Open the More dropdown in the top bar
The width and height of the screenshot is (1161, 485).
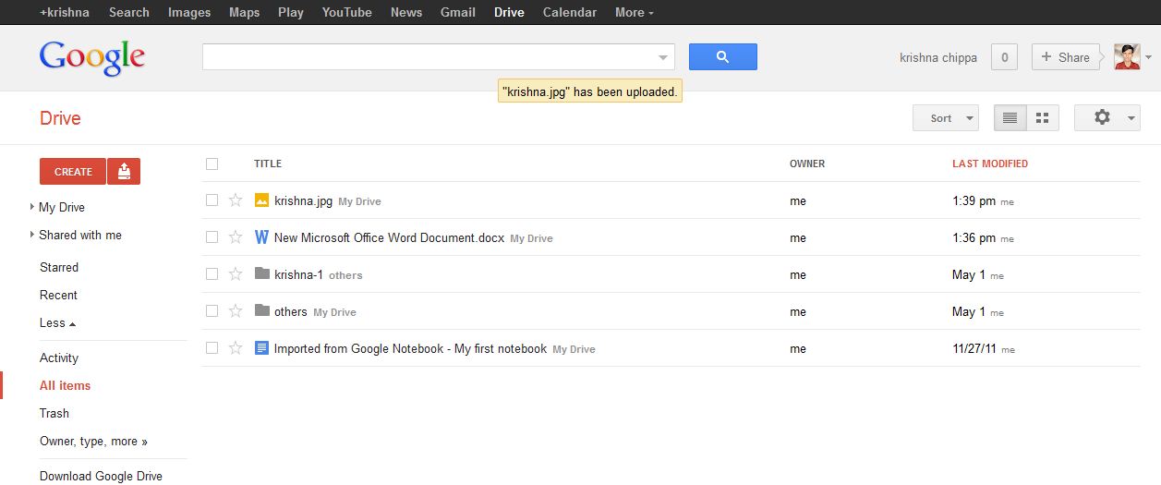635,12
